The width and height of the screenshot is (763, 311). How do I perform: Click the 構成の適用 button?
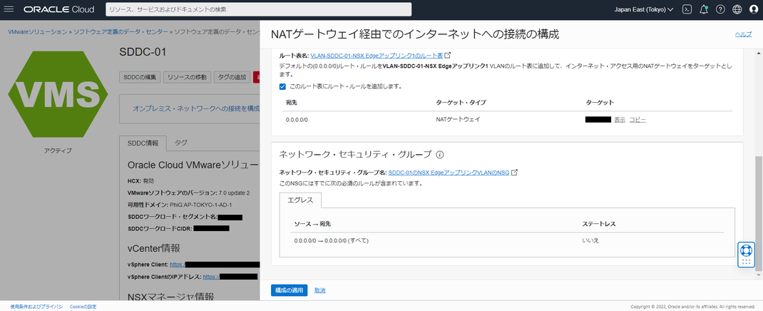click(x=289, y=290)
